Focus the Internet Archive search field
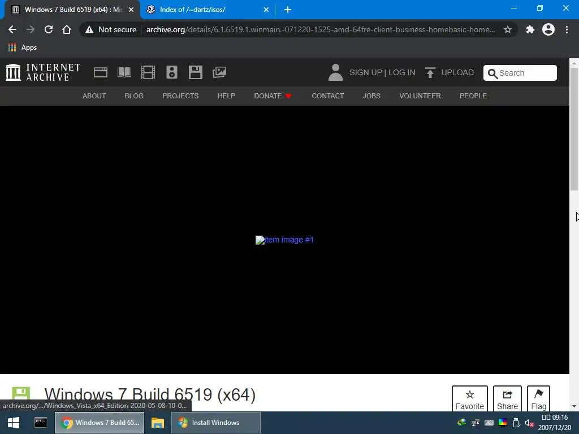 point(520,73)
